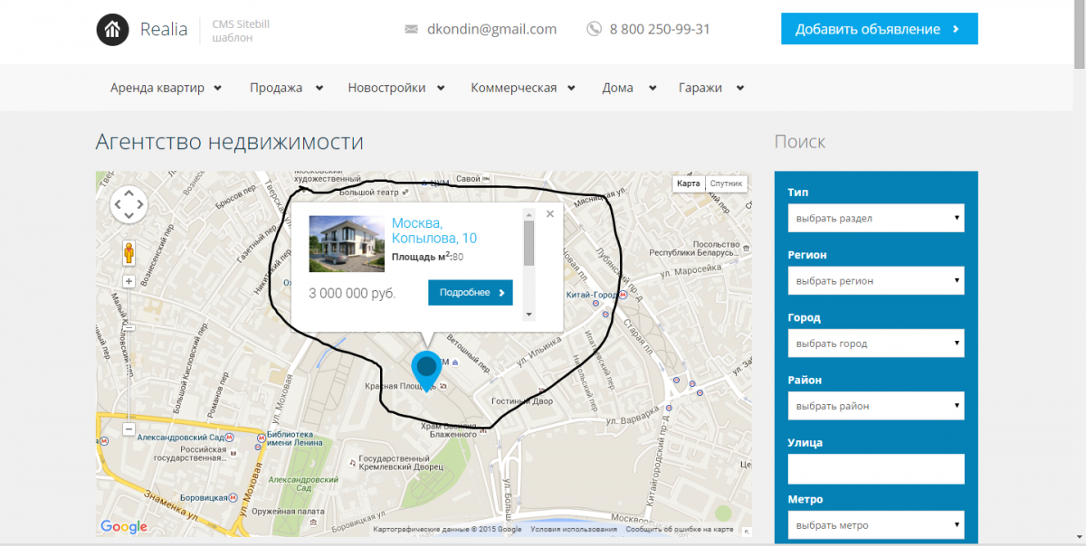Click Китай-Город metro station icon
The height and width of the screenshot is (546, 1086).
pyautogui.click(x=624, y=295)
